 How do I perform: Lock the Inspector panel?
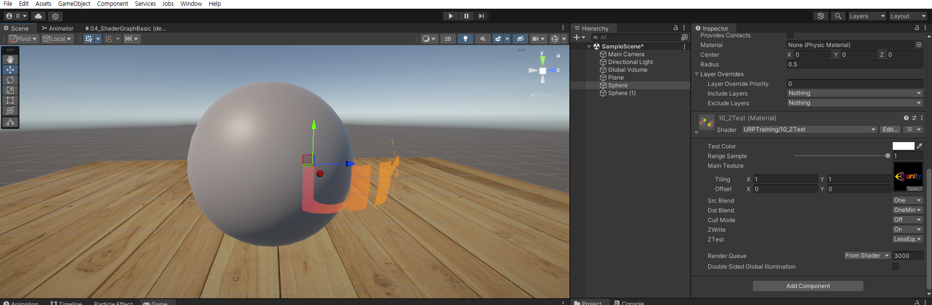tap(917, 28)
